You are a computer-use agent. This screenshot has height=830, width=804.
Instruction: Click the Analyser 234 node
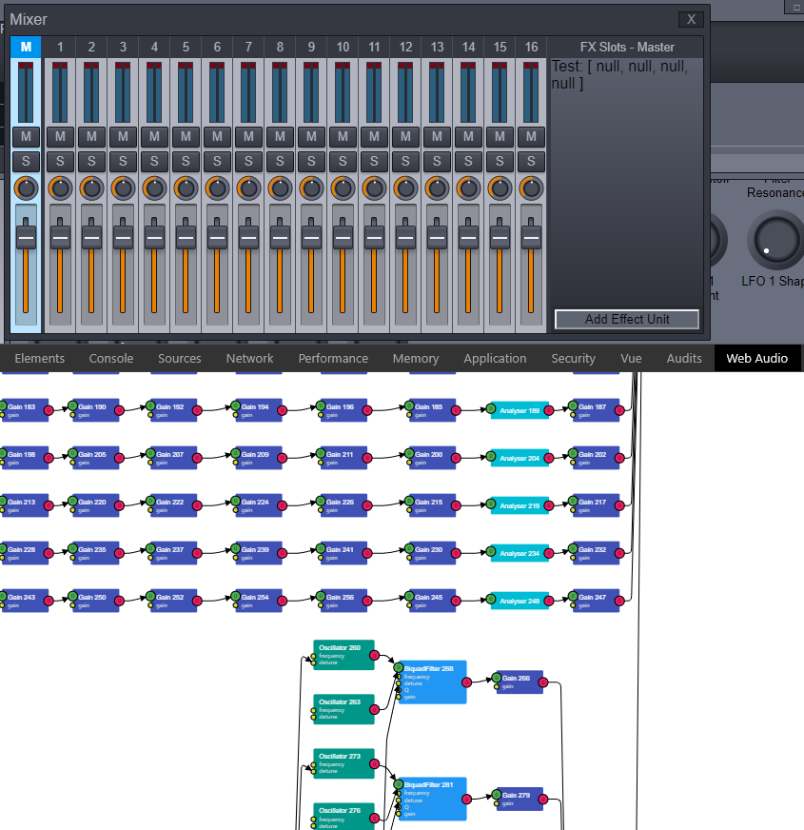[x=520, y=553]
